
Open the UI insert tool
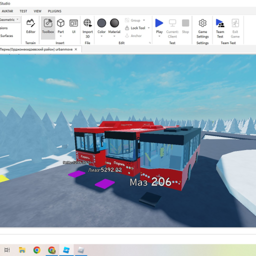click(73, 26)
